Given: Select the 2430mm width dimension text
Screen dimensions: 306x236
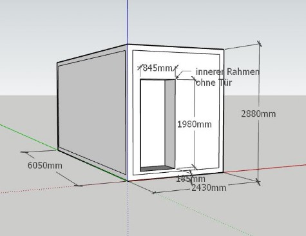Looking at the screenshot, I should click(x=209, y=188).
